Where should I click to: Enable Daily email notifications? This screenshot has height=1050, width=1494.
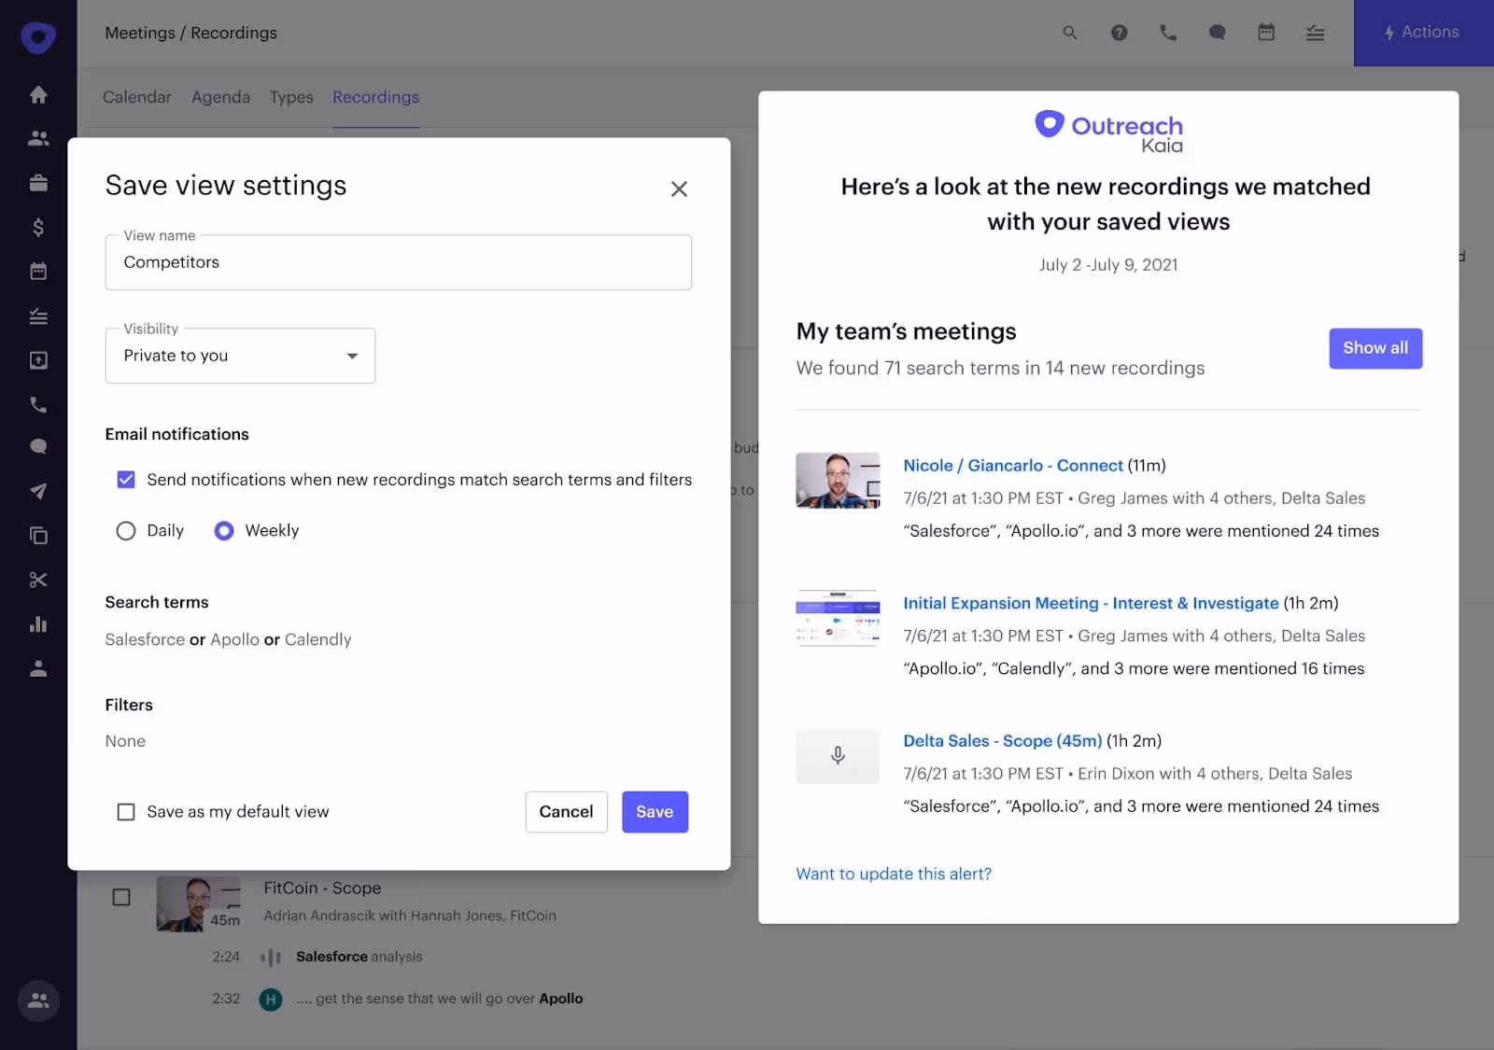tap(126, 530)
